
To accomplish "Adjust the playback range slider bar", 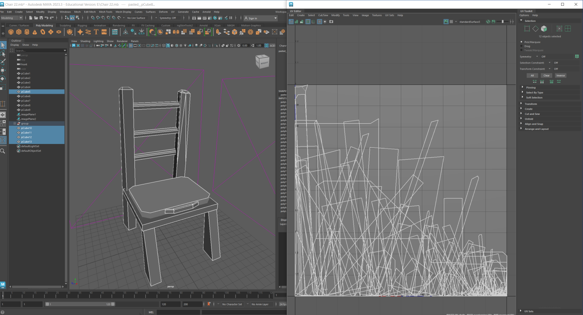I will point(79,304).
